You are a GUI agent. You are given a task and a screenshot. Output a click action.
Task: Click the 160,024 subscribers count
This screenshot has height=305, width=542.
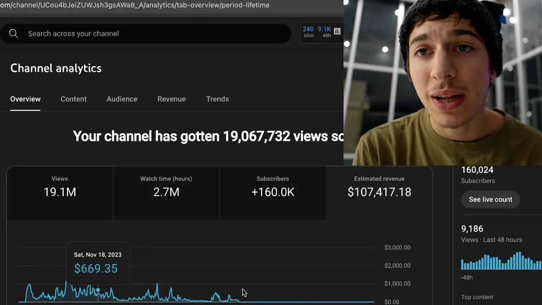477,170
